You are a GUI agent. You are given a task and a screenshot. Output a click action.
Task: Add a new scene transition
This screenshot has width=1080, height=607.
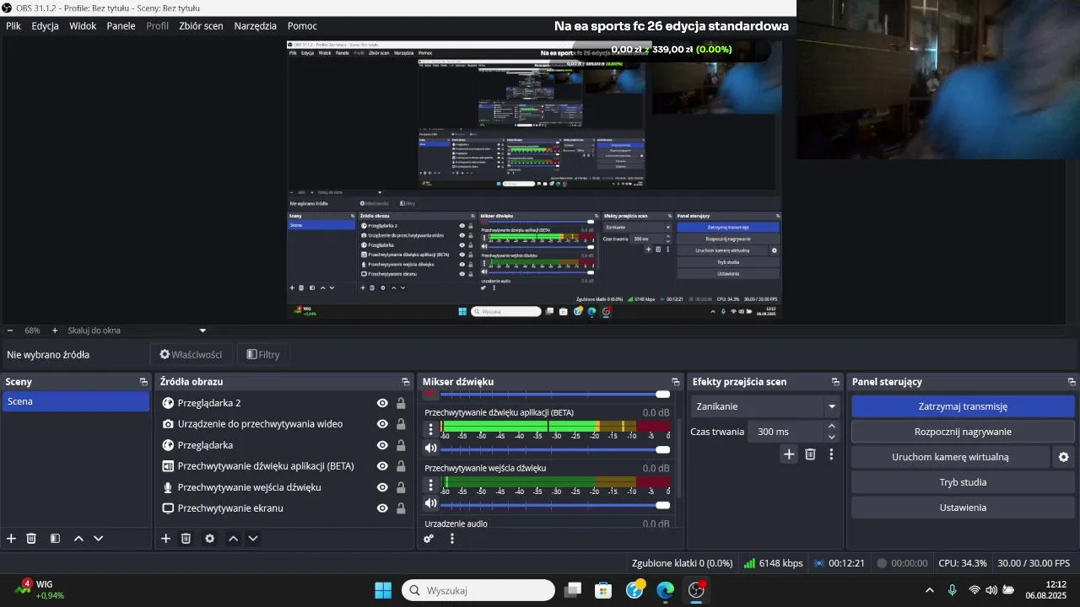(x=789, y=454)
